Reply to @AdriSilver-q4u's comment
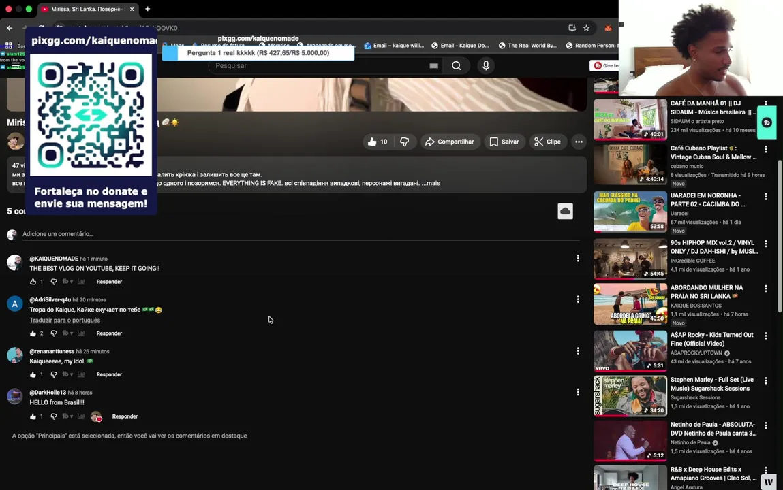Screen dimensions: 783x490 (x=109, y=333)
